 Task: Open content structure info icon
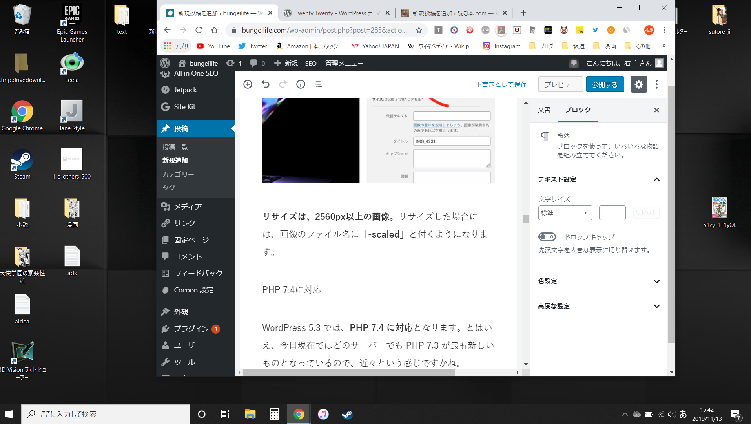coord(301,84)
